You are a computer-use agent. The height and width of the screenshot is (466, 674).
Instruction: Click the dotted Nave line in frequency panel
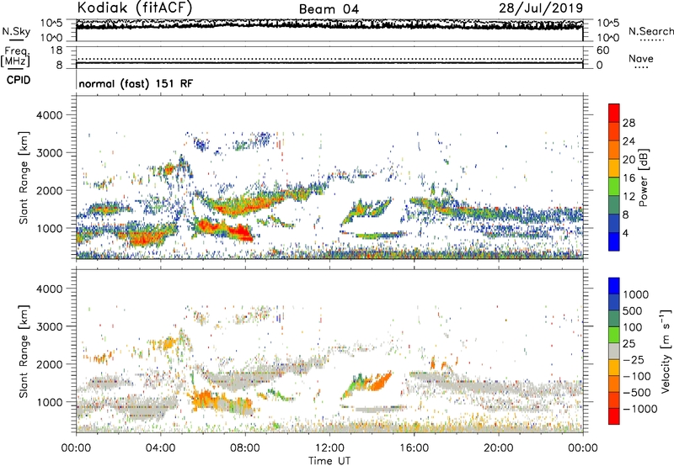pyautogui.click(x=329, y=59)
